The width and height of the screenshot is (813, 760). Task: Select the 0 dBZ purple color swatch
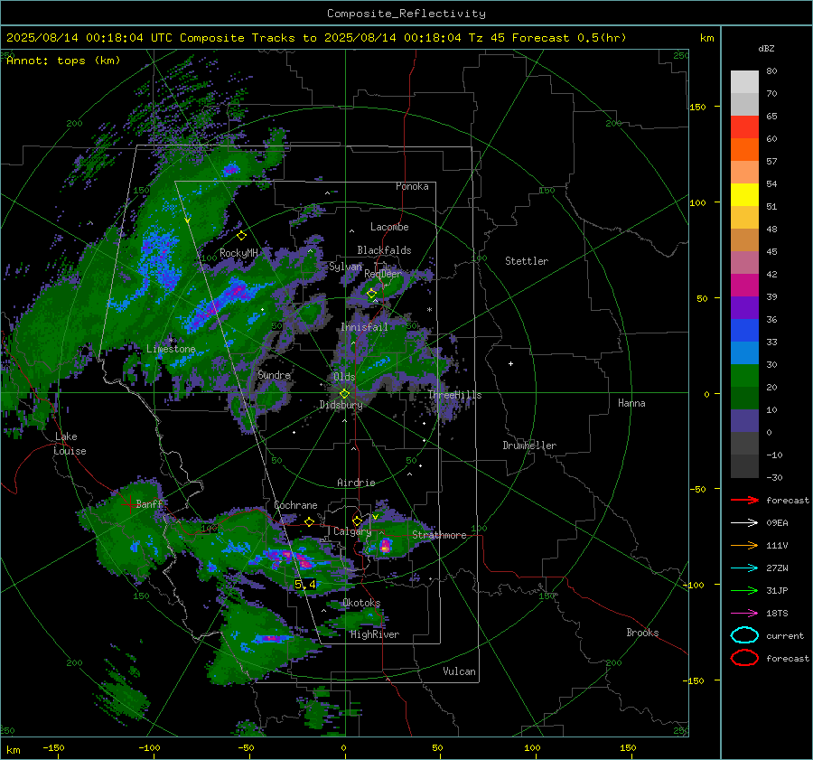(x=744, y=421)
